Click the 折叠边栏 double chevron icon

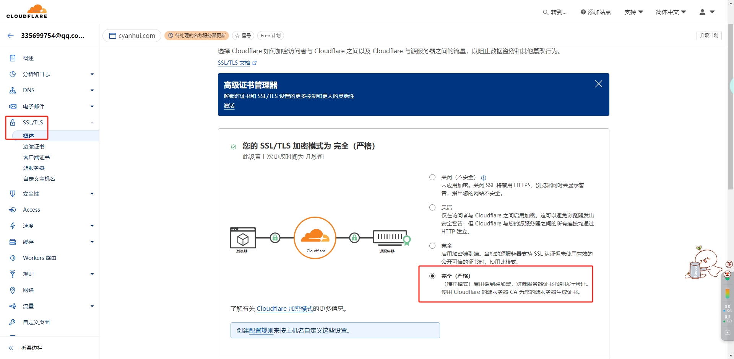11,348
